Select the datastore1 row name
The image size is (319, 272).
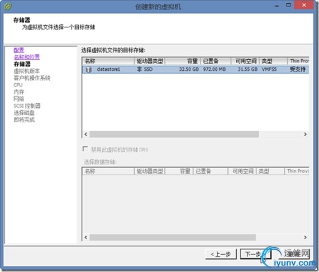coord(108,69)
